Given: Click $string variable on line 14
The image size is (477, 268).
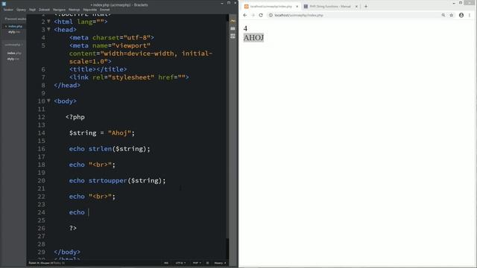Looking at the screenshot, I should pyautogui.click(x=83, y=133).
